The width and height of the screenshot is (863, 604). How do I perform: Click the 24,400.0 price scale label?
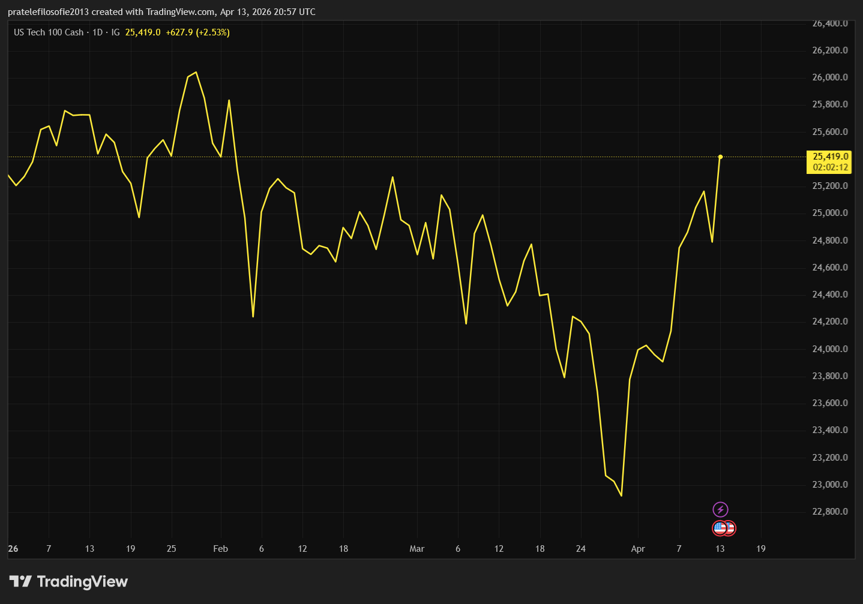point(830,295)
